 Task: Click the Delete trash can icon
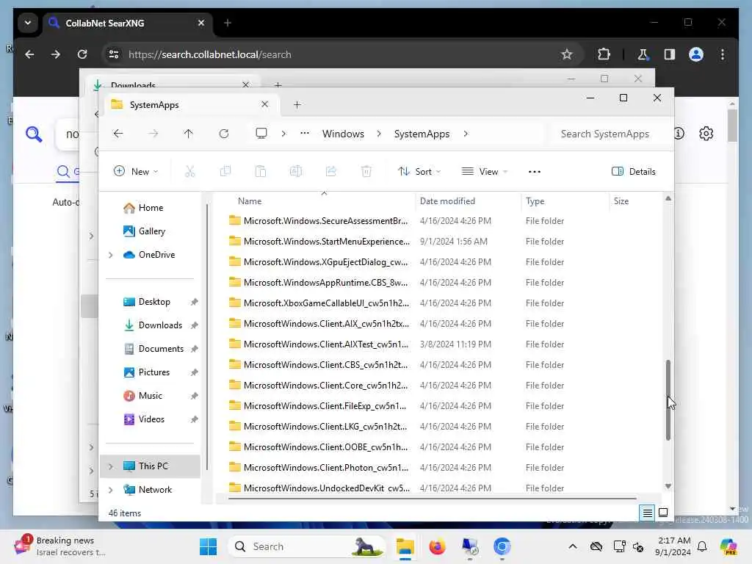pos(366,171)
